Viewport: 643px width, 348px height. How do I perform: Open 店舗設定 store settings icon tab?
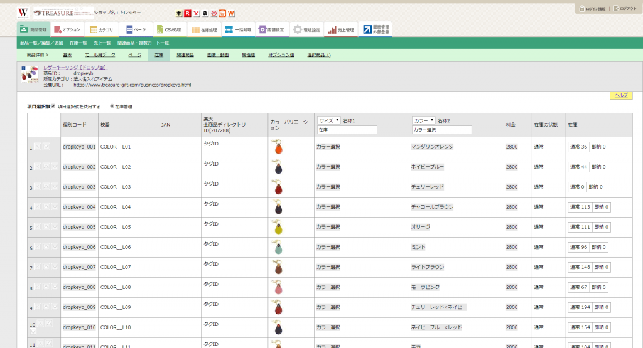tap(271, 29)
